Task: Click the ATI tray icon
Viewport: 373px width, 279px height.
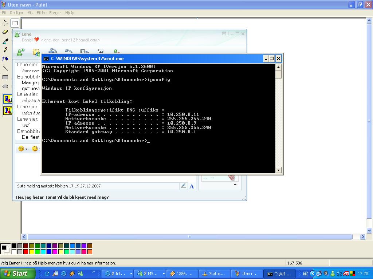Action: tap(346, 274)
